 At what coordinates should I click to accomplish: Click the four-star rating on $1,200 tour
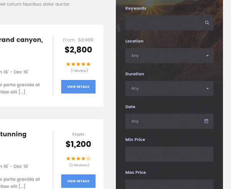[x=78, y=159]
